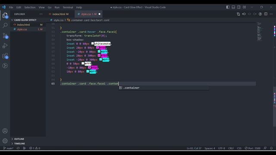
Task: Open the Source Control view
Action: (x=5, y=35)
